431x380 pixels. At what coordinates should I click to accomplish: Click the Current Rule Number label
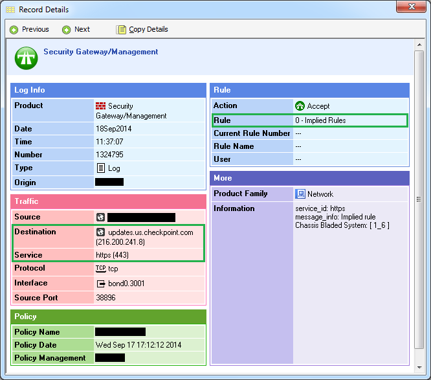252,133
